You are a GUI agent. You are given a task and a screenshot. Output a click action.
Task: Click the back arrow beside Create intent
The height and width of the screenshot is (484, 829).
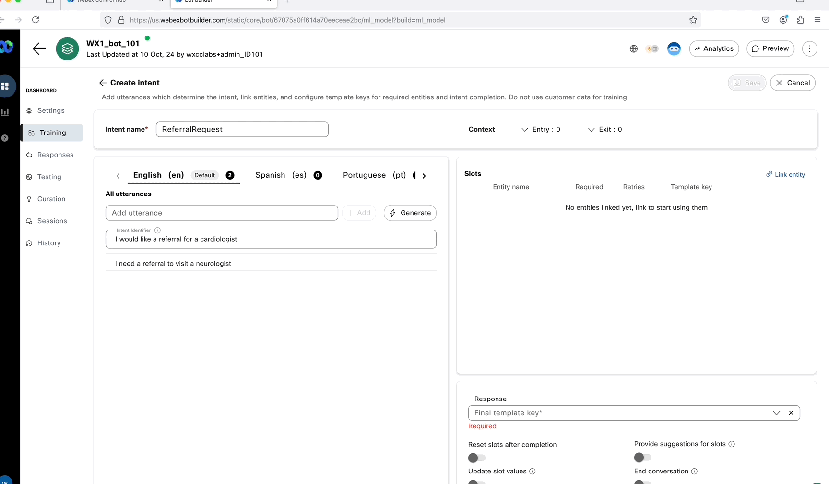(x=103, y=83)
